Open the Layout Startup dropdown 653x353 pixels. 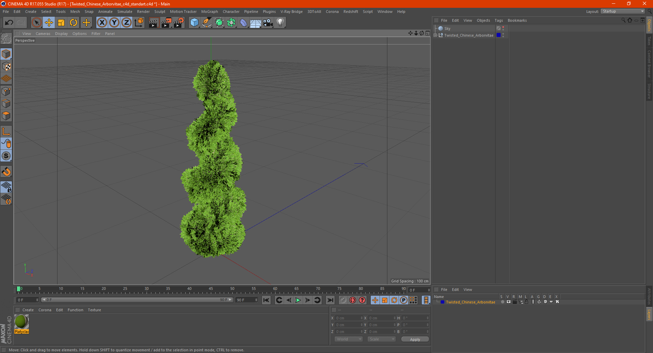[623, 11]
